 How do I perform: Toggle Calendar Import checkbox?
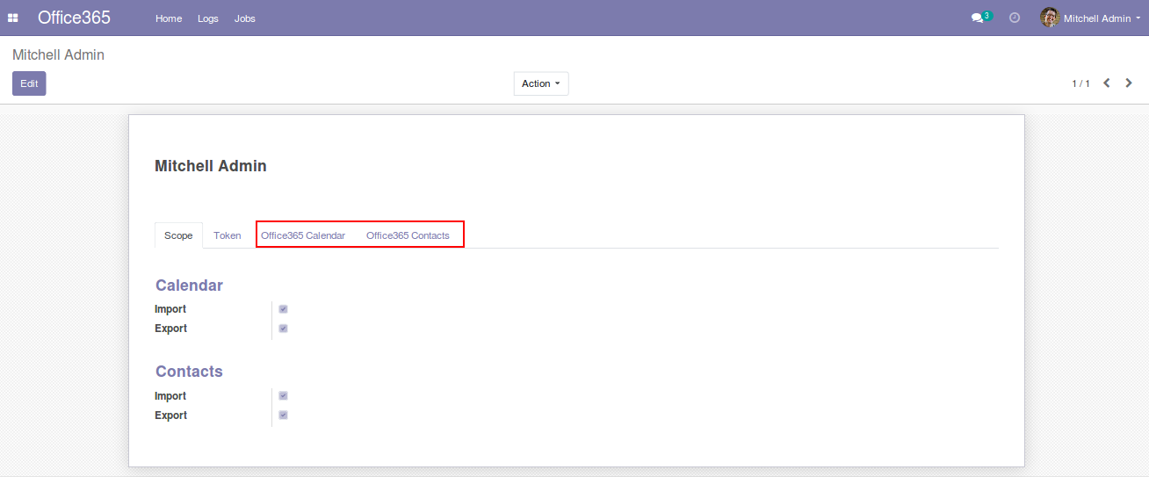pos(283,309)
